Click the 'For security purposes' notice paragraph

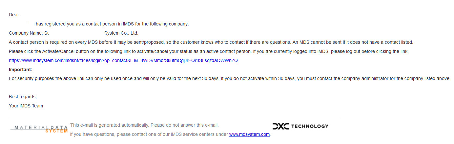pyautogui.click(x=230, y=78)
